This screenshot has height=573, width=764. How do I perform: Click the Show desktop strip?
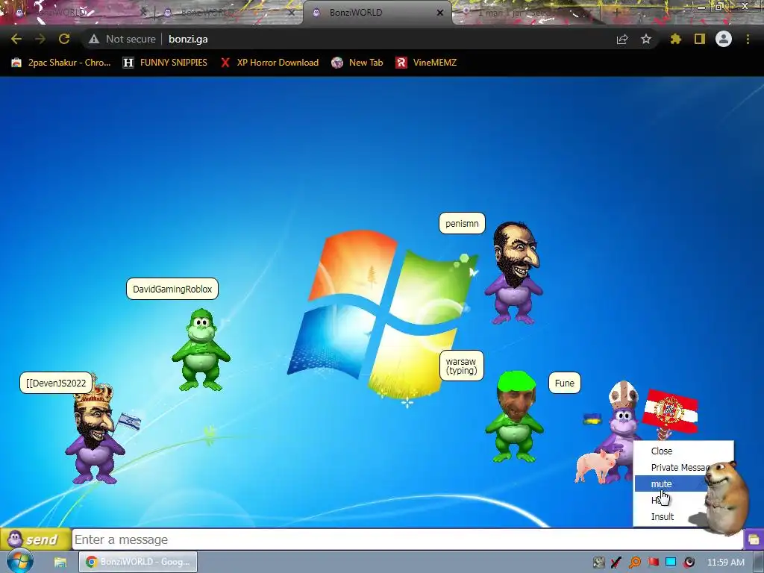coord(759,562)
